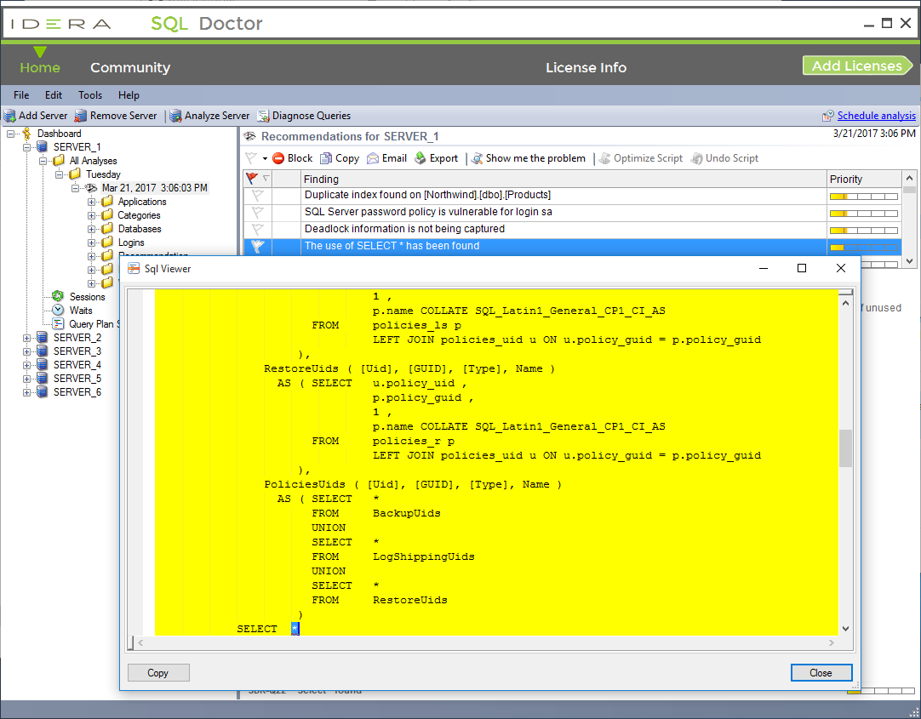
Task: Click the Email recommendation icon
Action: click(373, 158)
